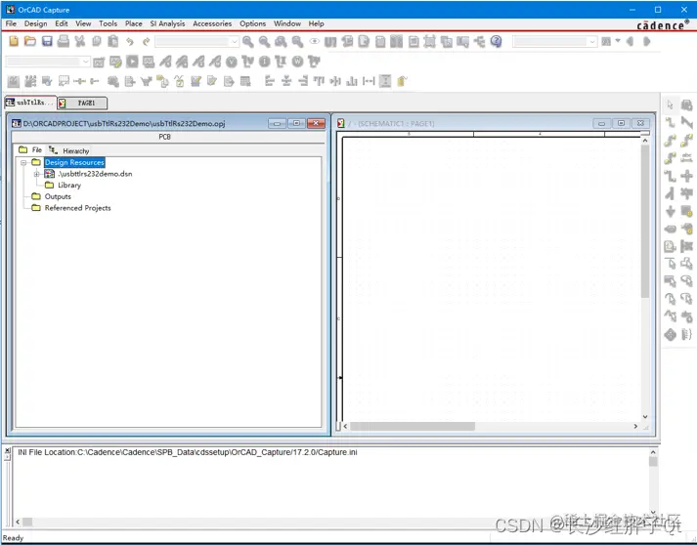Open the Accessories menu
This screenshot has width=697, height=545.
coord(212,23)
